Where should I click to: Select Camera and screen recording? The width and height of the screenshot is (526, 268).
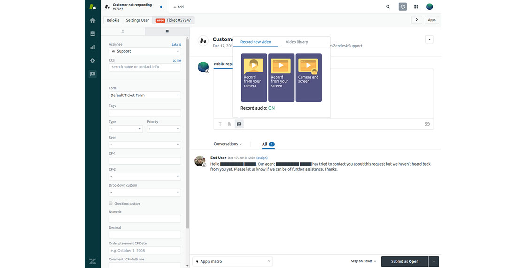click(308, 77)
